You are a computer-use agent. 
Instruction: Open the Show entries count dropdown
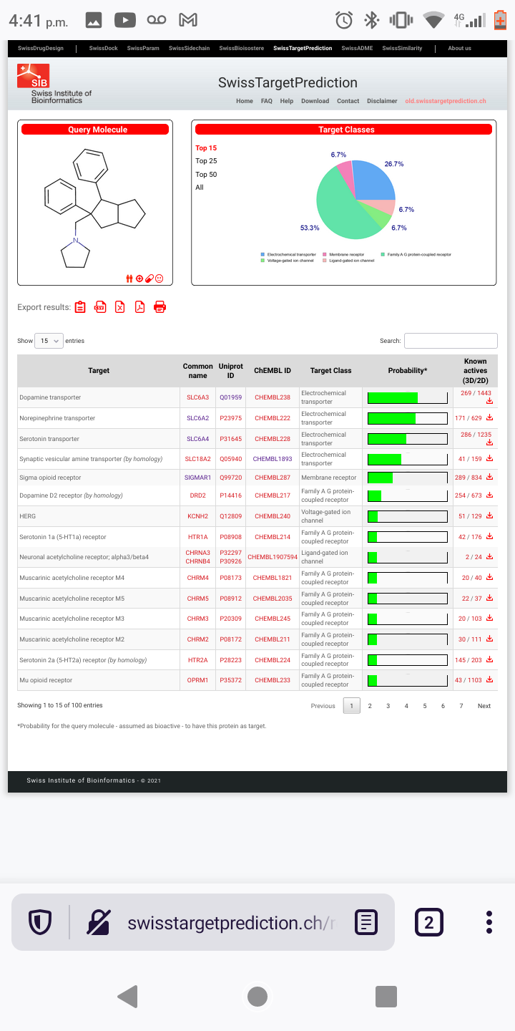49,341
